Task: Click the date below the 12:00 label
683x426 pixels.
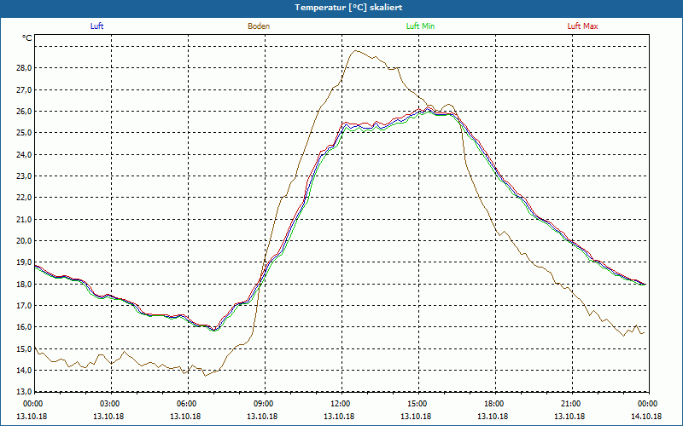Action: coord(339,416)
